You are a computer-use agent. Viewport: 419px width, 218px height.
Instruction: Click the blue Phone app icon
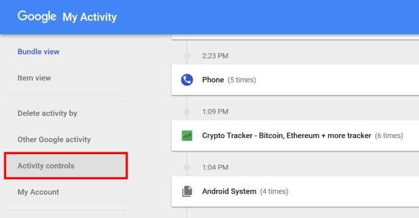187,79
